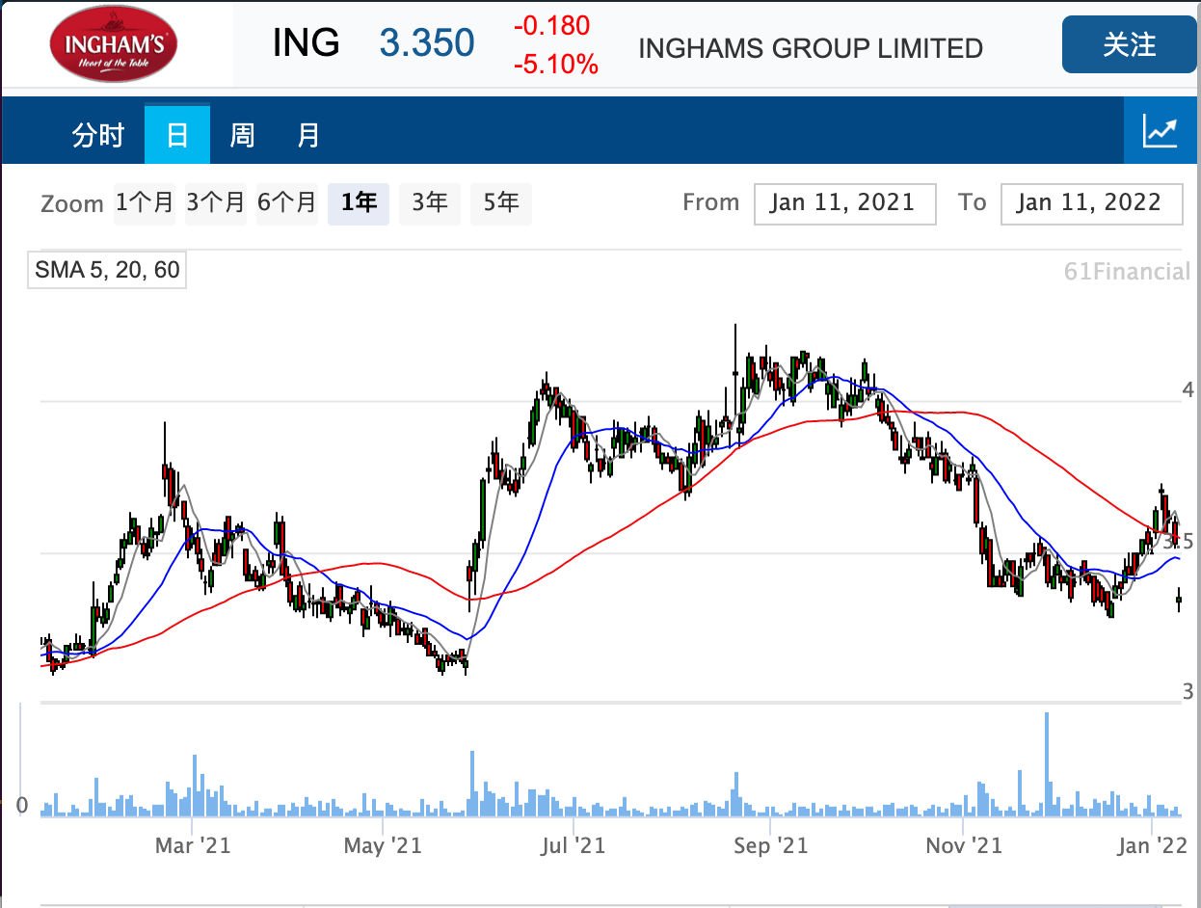Click the 关注 follow button
The width and height of the screenshot is (1201, 908).
coord(1129,44)
